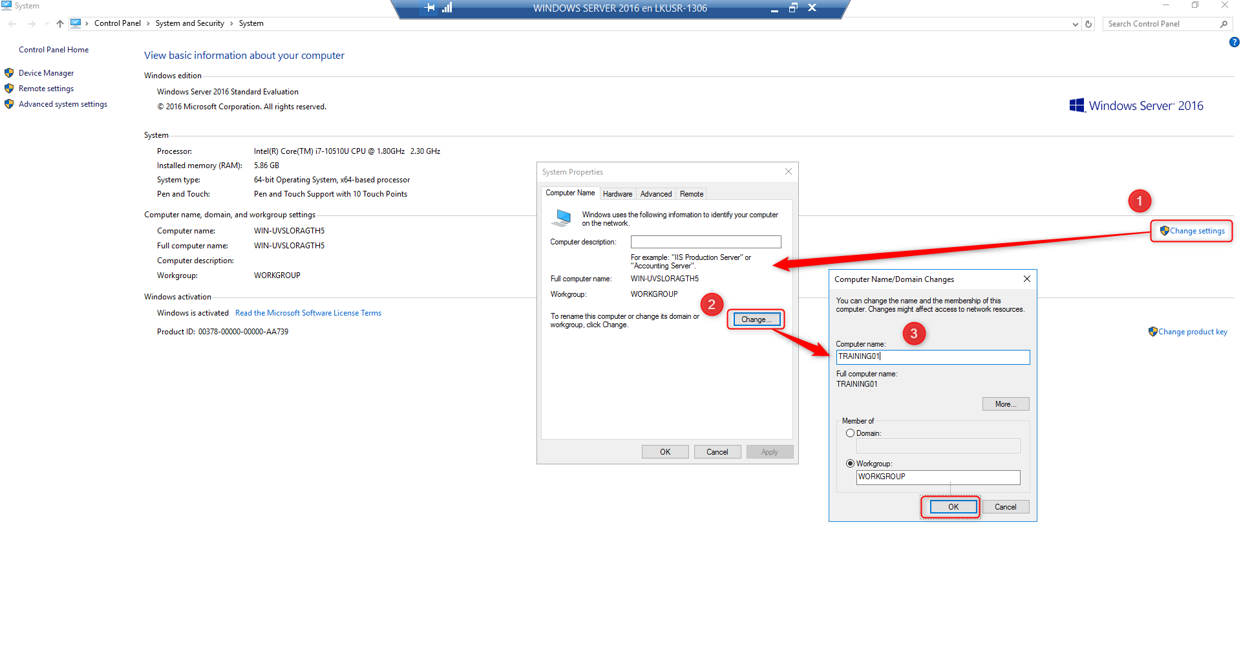This screenshot has width=1241, height=670.
Task: Click the computer icon in the breadcrumb
Action: pyautogui.click(x=76, y=23)
